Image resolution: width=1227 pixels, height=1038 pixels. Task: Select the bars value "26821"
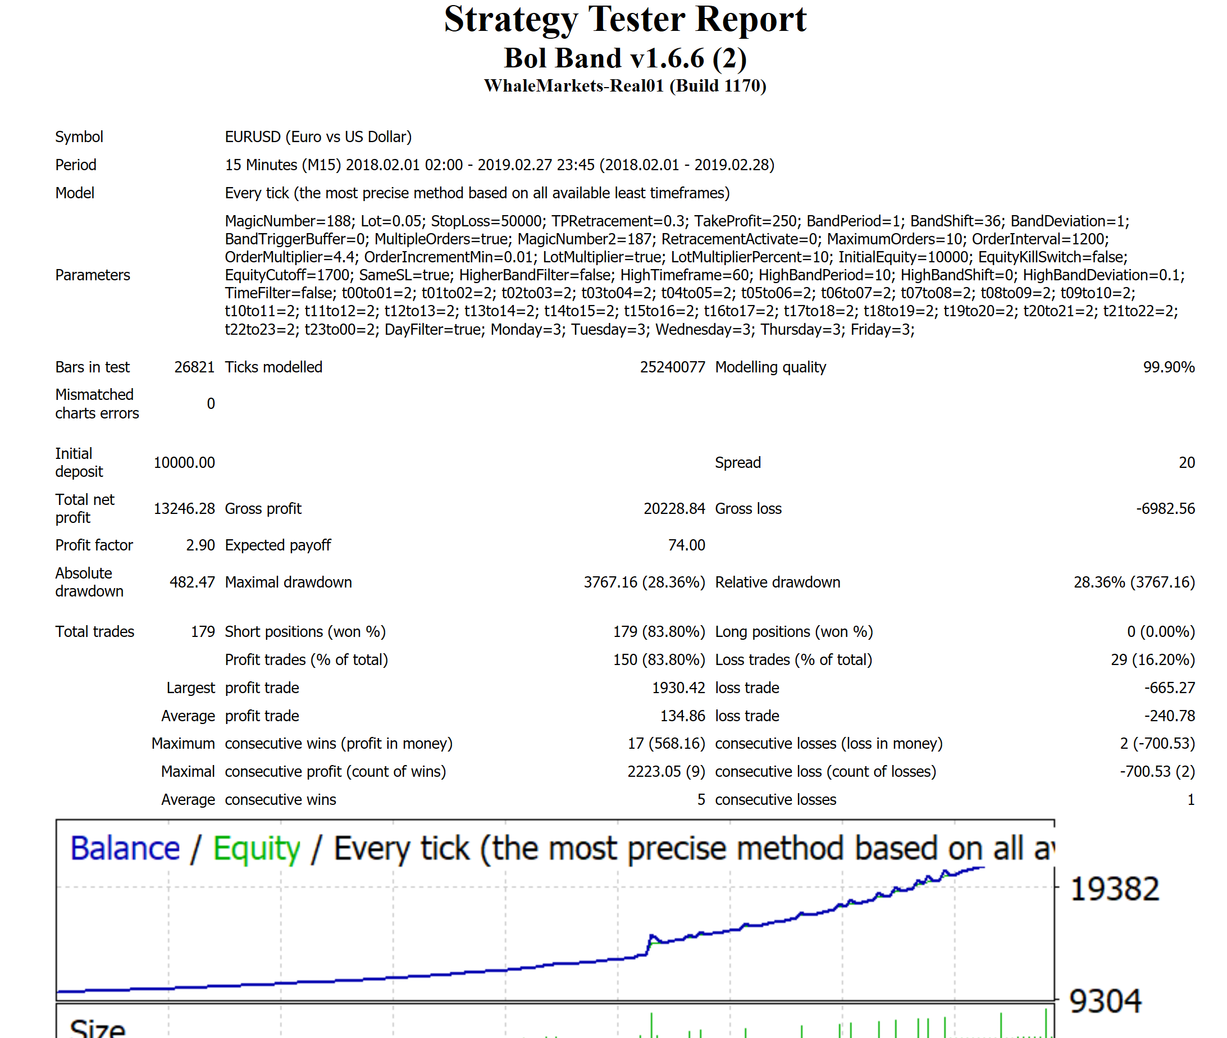195,367
